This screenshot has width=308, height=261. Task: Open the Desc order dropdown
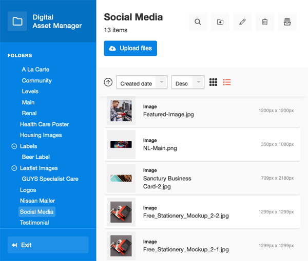[187, 83]
